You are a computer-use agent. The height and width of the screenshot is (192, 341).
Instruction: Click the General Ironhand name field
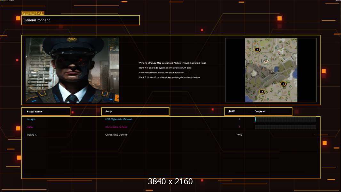(81, 20)
